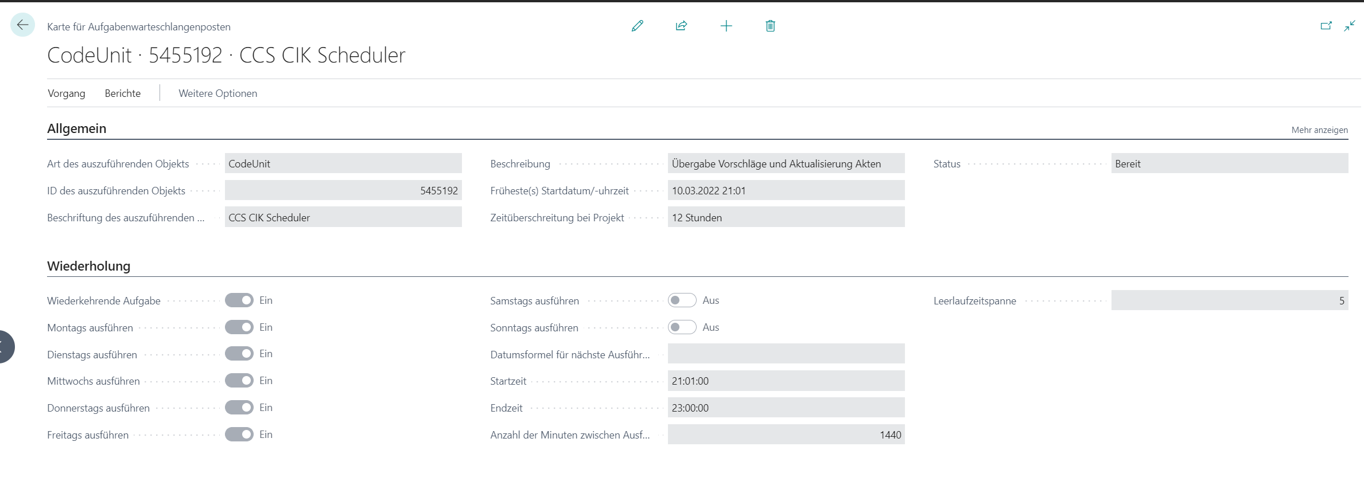Click the Startzeit field
1364x493 pixels.
[786, 381]
